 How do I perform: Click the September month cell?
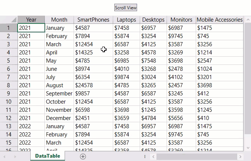coord(59,94)
